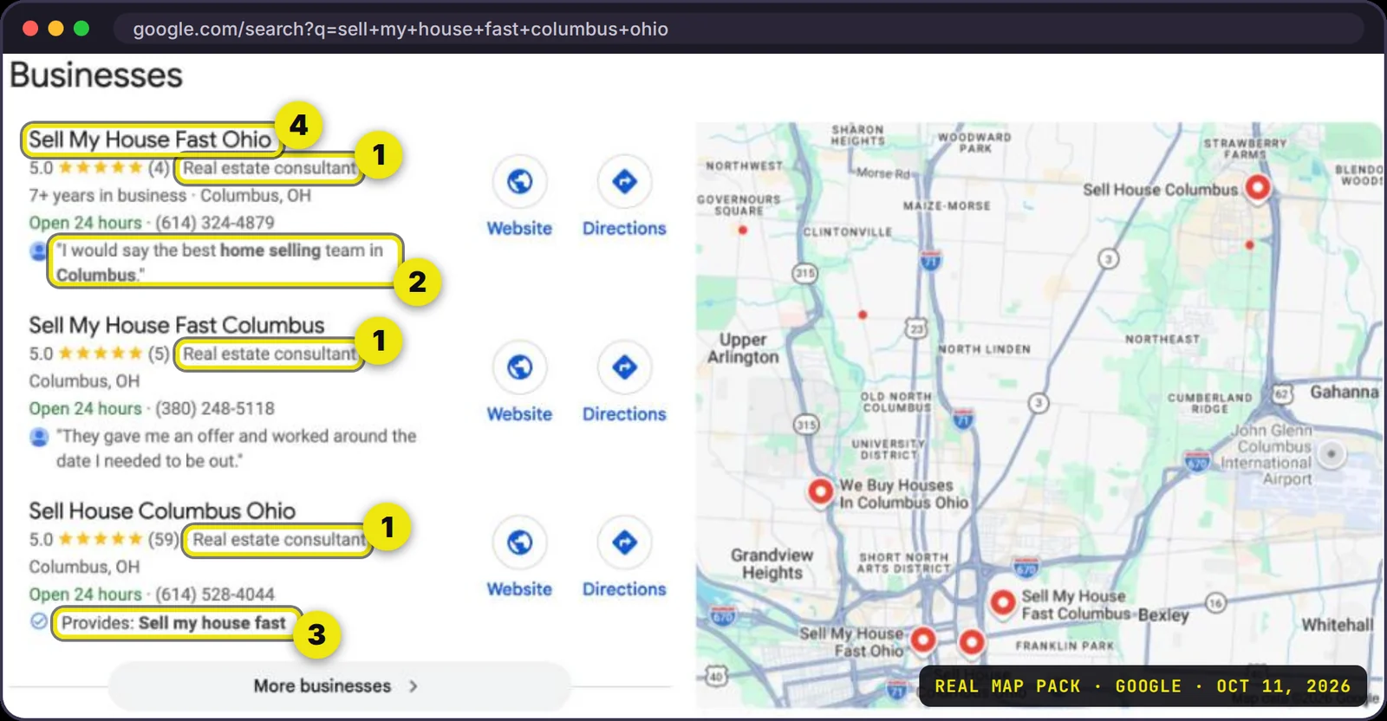Screen dimensions: 1387x721
Task: Open the Website globe icon for Sell My House Fast Ohio
Action: [519, 182]
